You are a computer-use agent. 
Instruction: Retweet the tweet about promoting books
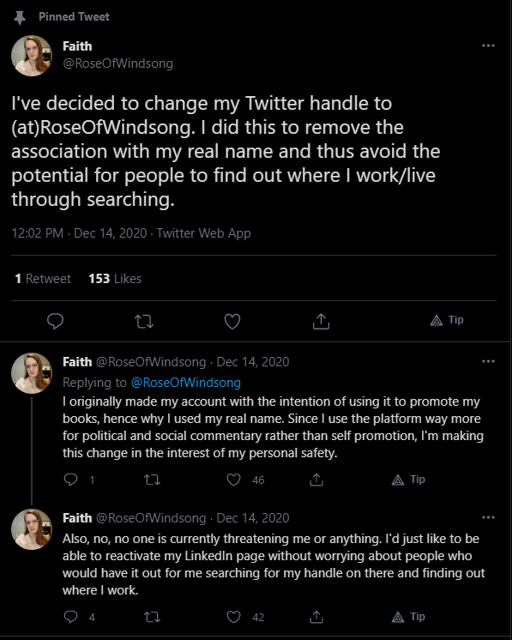click(x=152, y=480)
